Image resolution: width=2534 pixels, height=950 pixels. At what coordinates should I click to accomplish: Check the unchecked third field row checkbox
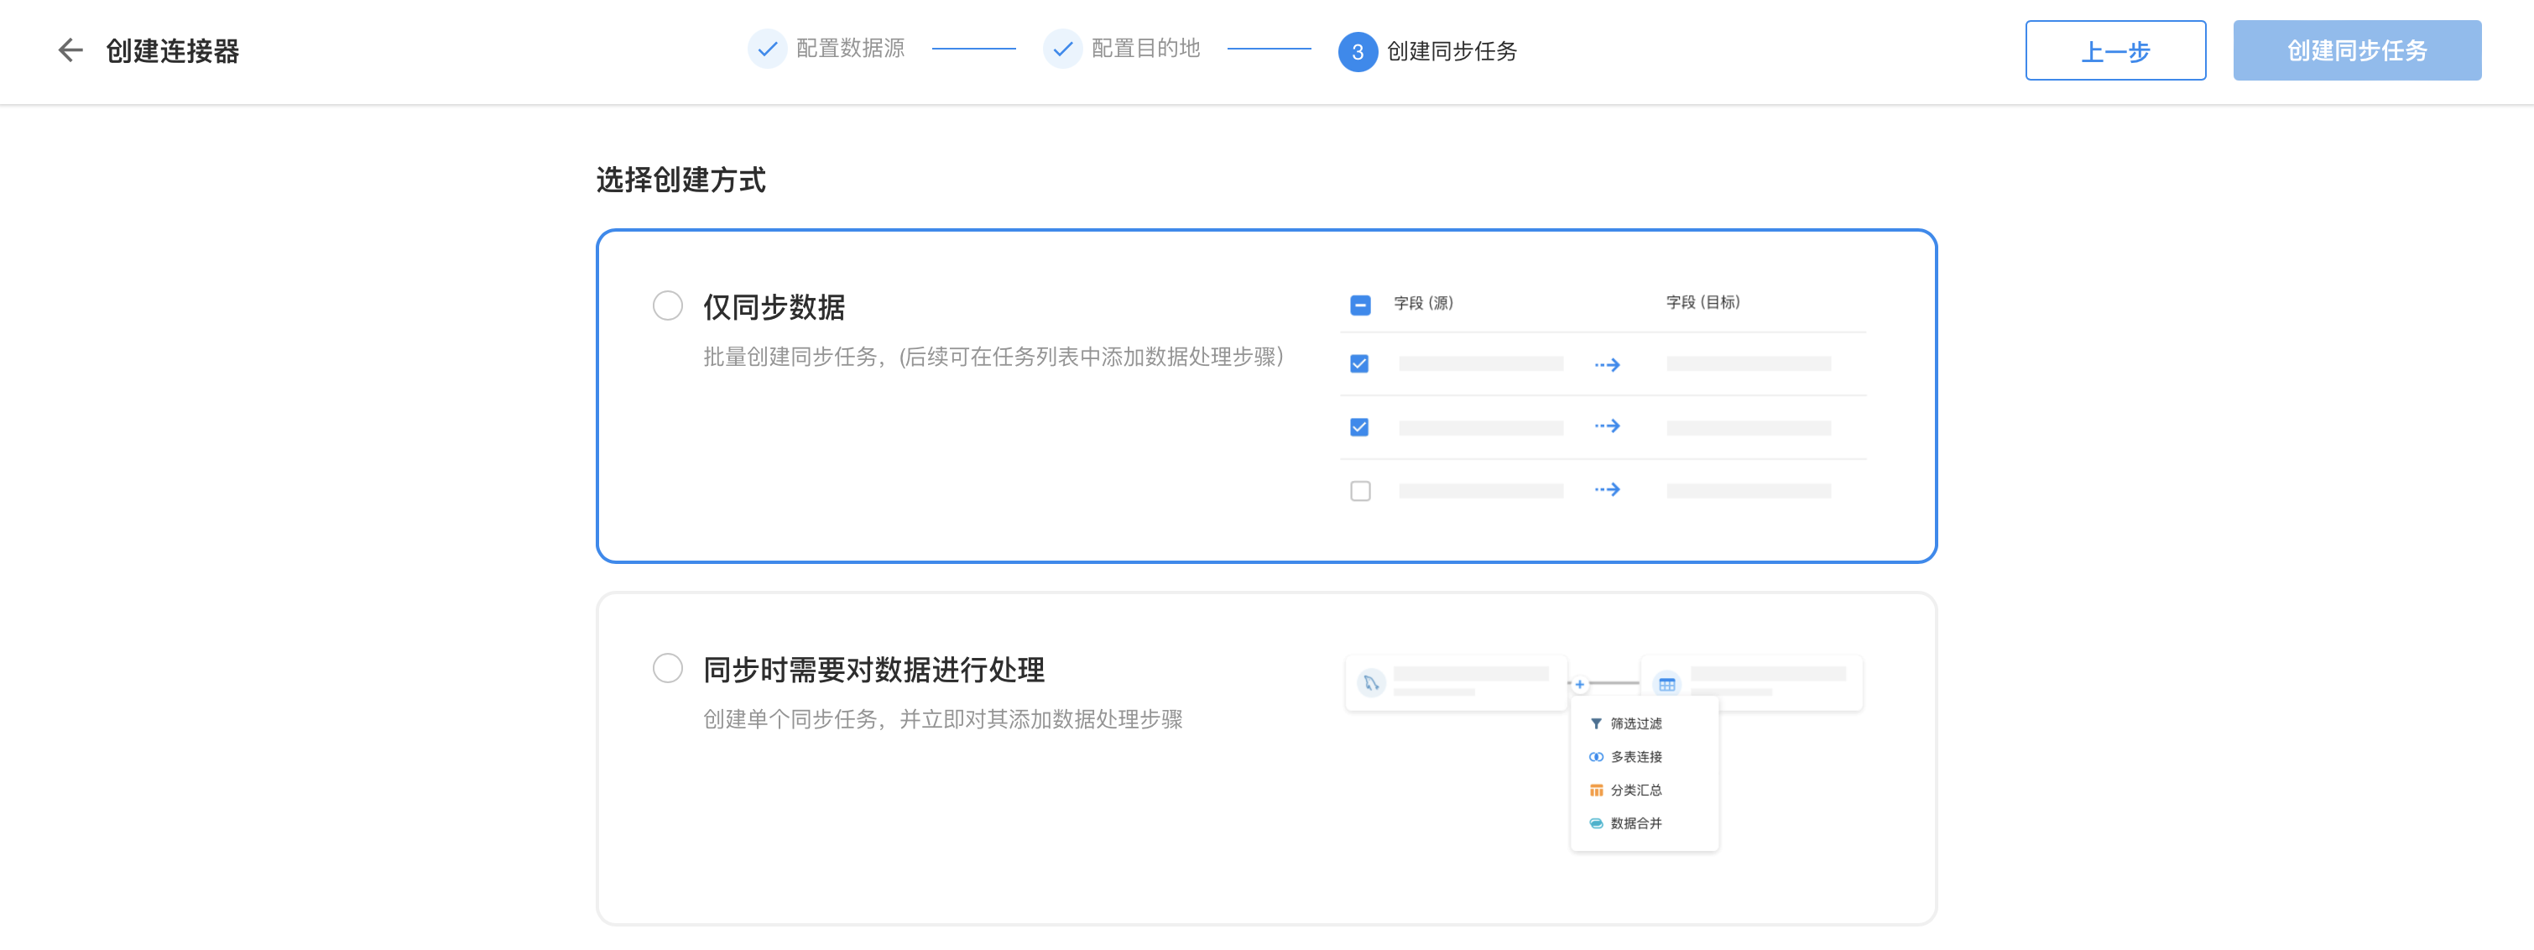tap(1359, 491)
